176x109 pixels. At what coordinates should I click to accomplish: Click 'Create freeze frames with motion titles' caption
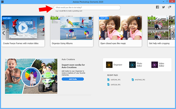[x=21, y=43]
